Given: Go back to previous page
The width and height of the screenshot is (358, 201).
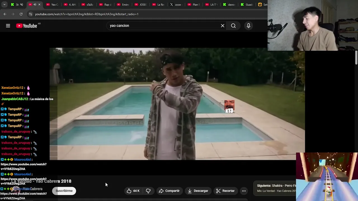Looking at the screenshot, I should pyautogui.click(x=5, y=14).
